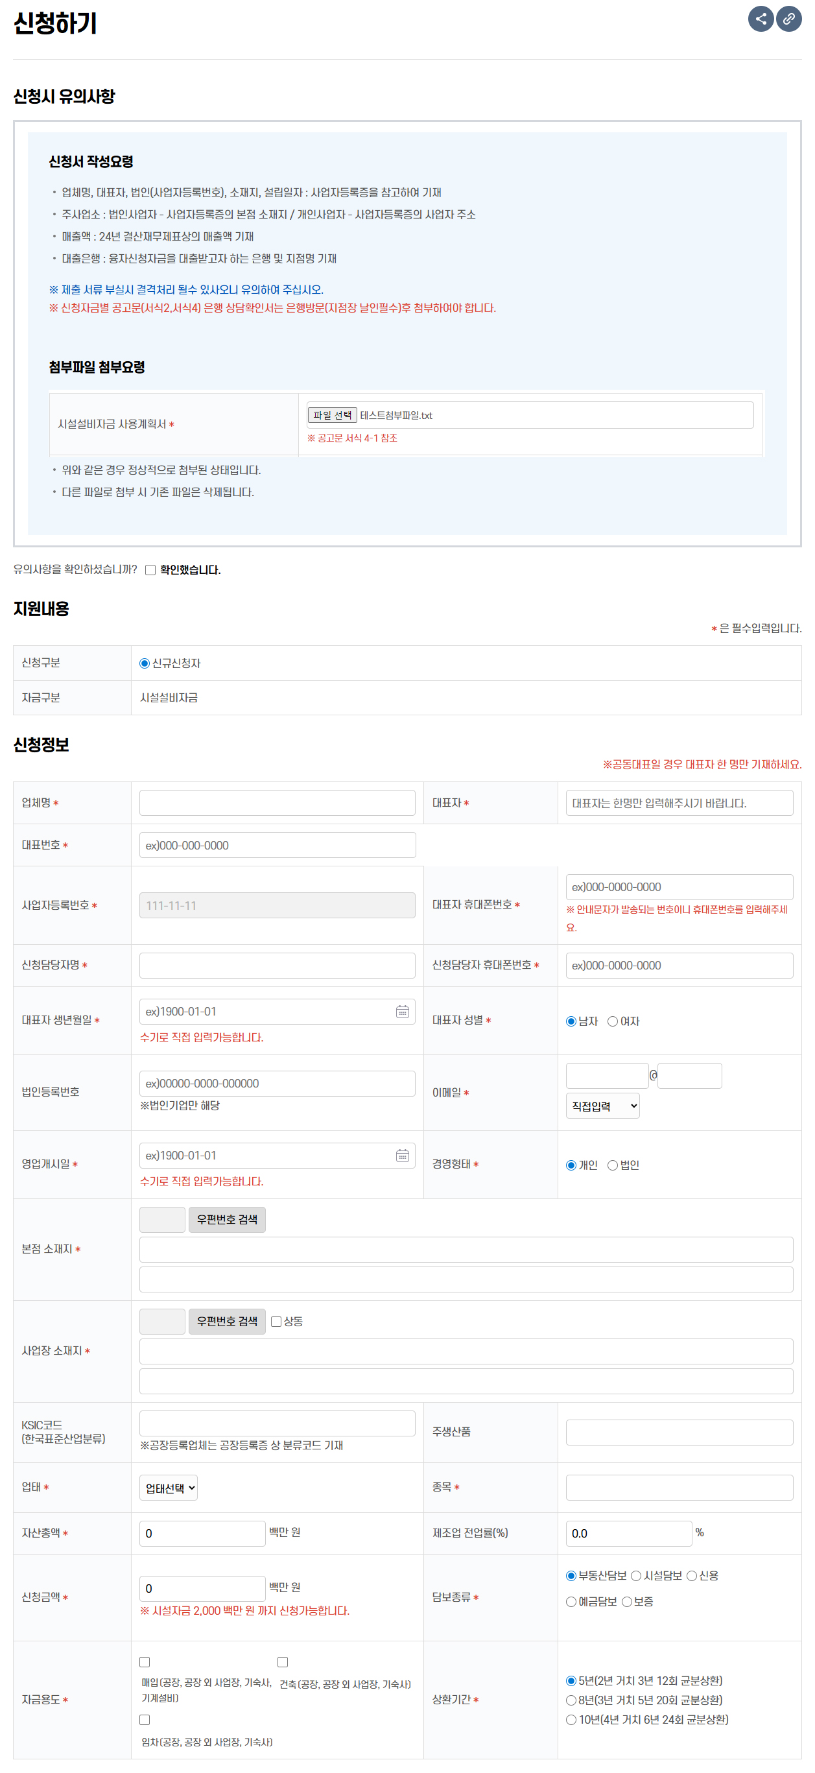Select 남자 for 대표자 성별
The width and height of the screenshot is (815, 1773).
click(x=571, y=1021)
